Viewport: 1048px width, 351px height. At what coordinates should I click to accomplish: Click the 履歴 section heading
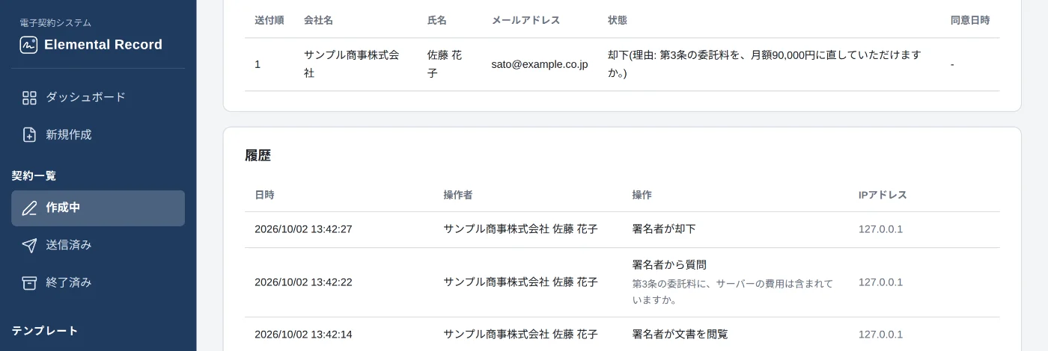tap(258, 155)
